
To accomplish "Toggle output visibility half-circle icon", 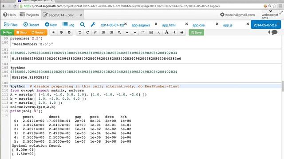I will click(x=61, y=32).
